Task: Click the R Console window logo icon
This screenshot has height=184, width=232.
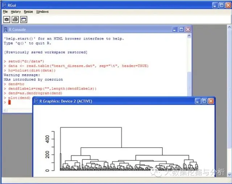Action: click(6, 29)
